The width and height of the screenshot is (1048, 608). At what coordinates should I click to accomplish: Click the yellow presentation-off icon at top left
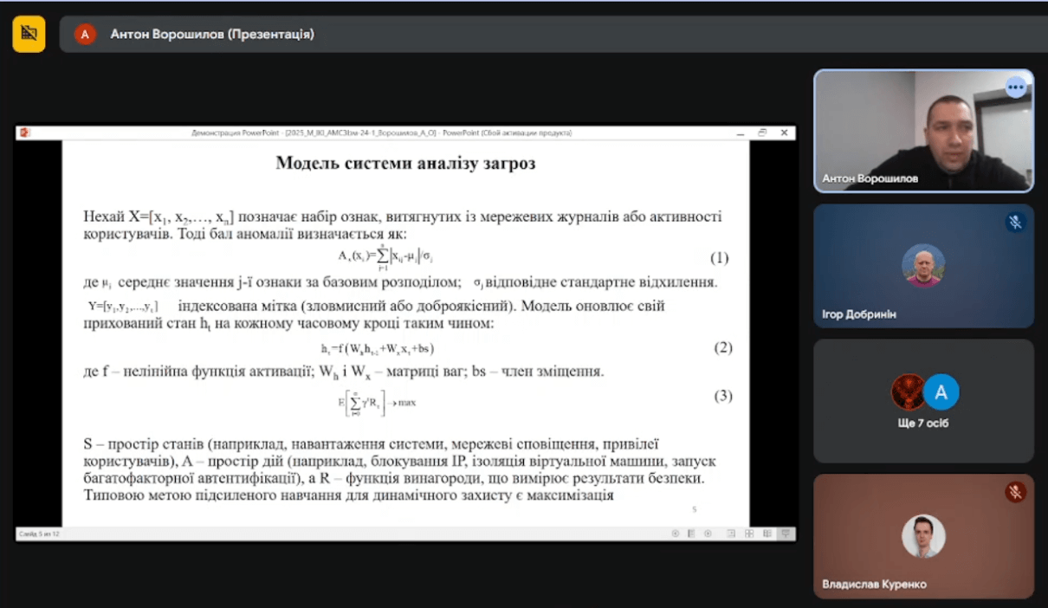[x=29, y=34]
